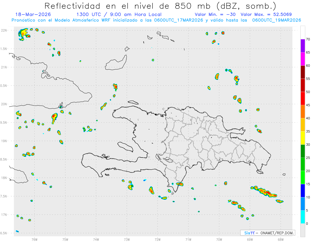
Task: Select the date text "18-Mar-2026"
Action: 33,14
